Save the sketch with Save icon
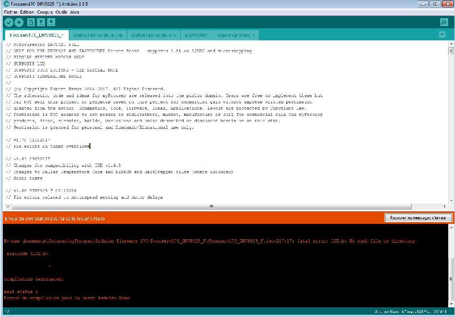The height and width of the screenshot is (317, 455). tap(51, 22)
